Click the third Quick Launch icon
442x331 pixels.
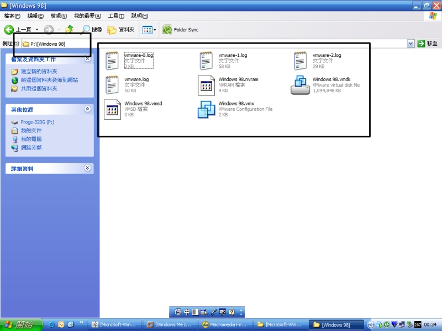(71, 324)
